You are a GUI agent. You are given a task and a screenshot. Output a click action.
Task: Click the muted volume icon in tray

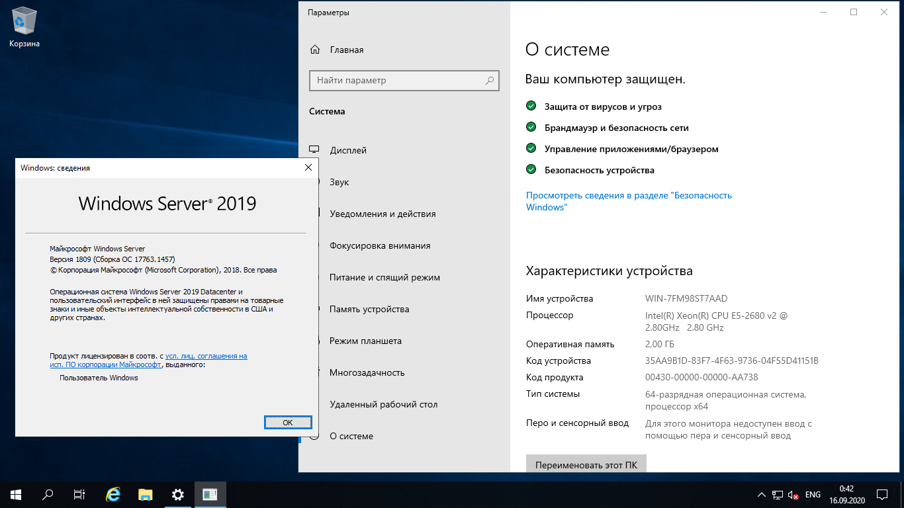793,495
